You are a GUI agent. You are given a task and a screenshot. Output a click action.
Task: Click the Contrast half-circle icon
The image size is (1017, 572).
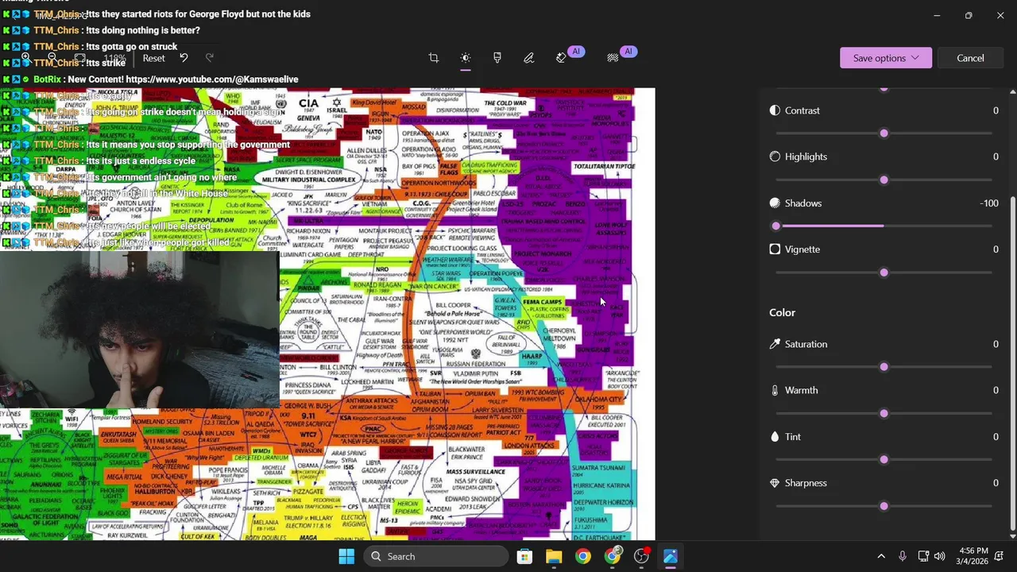click(775, 110)
